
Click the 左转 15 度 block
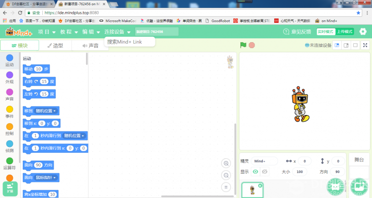tap(39, 94)
